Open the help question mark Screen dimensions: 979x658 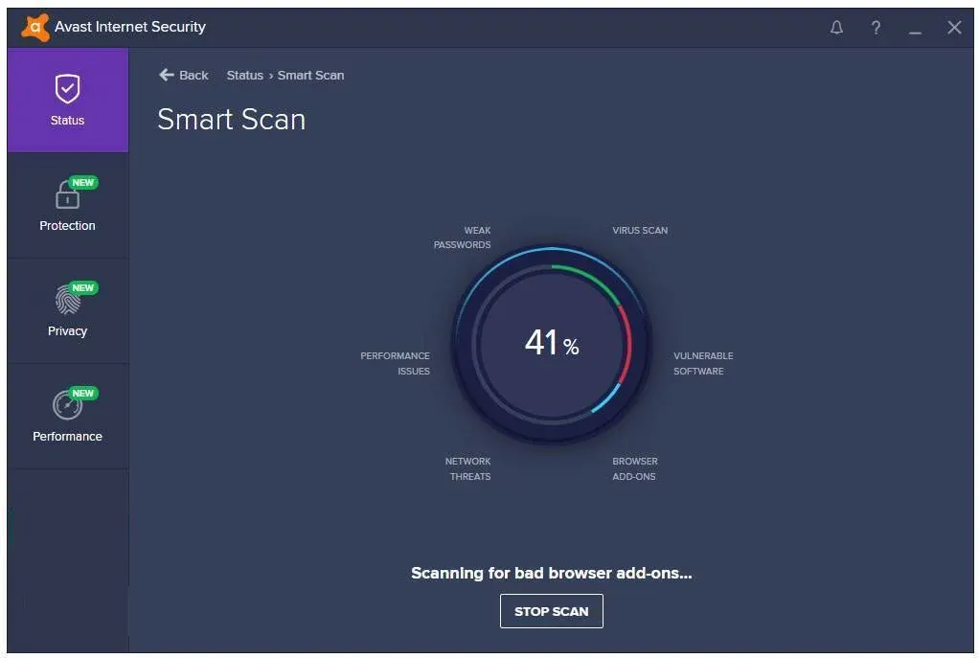(876, 28)
